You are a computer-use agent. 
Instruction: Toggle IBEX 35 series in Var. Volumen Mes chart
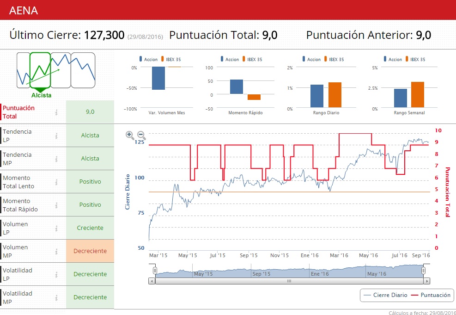coord(171,59)
